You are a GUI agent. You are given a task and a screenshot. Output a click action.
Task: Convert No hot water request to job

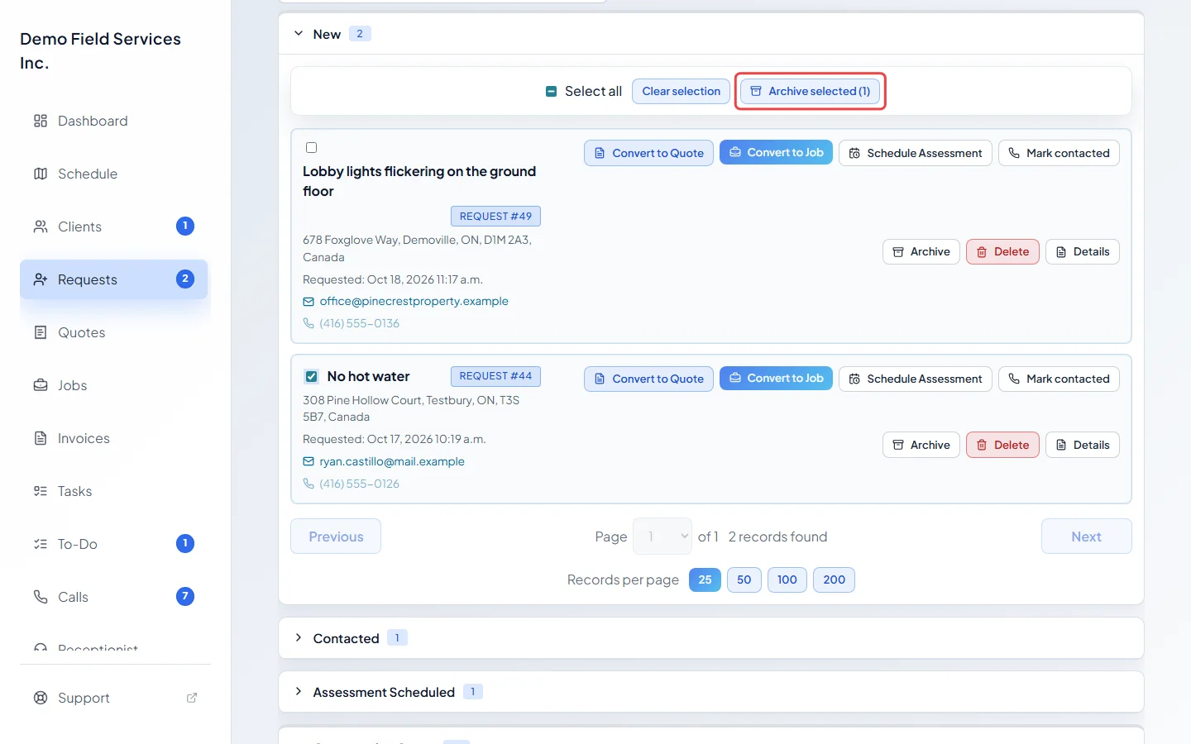coord(776,379)
